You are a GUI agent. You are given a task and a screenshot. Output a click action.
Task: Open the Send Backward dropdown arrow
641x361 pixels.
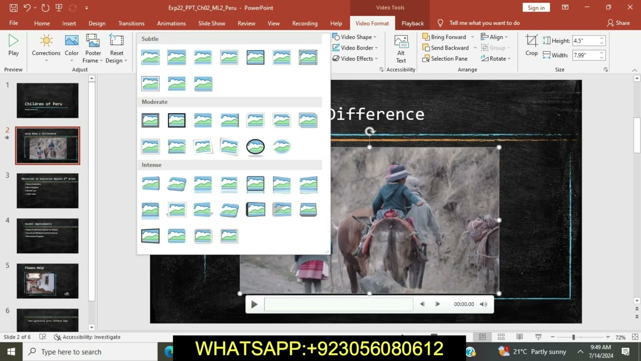point(475,48)
